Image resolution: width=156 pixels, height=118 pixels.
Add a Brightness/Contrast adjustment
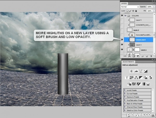132,71
